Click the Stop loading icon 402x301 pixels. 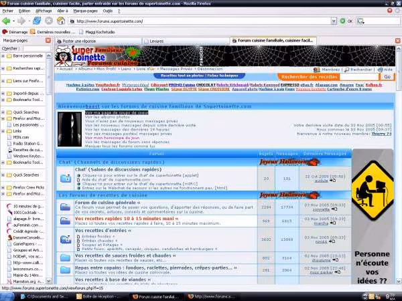click(x=49, y=21)
